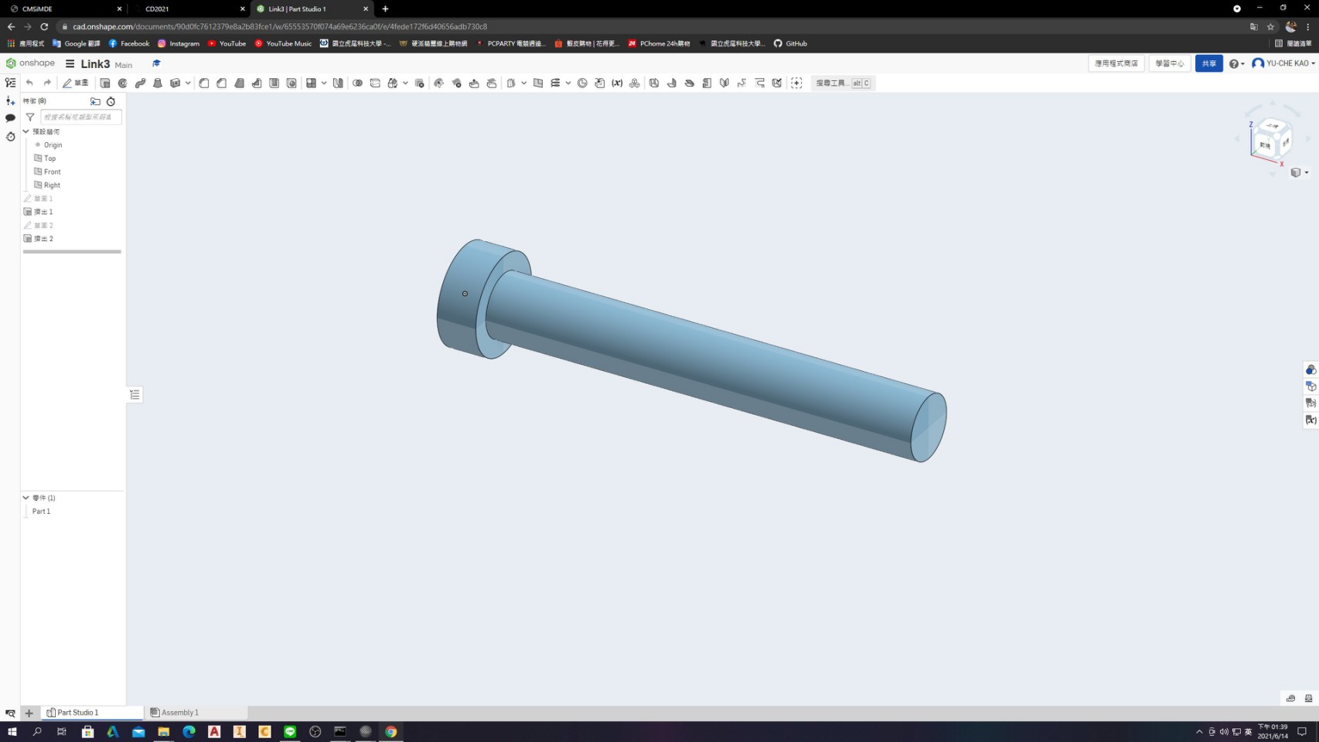Select the Split tool

pos(375,83)
